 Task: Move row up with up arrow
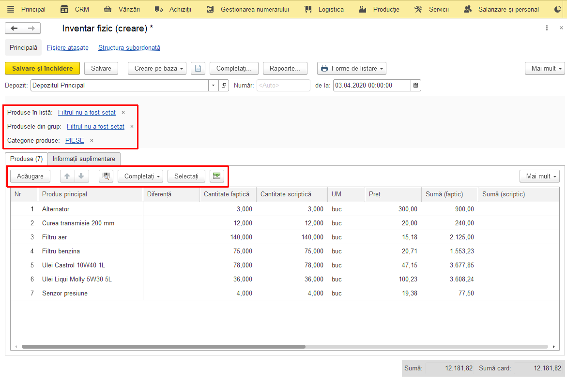coord(67,176)
